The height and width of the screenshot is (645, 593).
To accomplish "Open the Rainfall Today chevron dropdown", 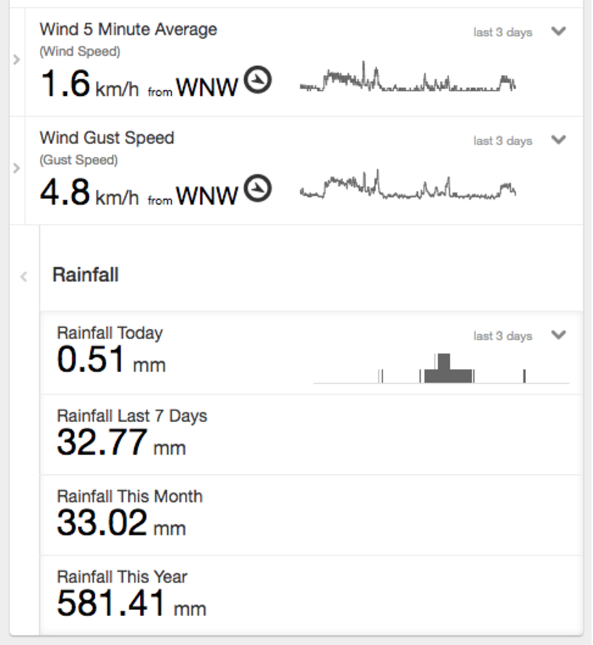I will click(558, 335).
